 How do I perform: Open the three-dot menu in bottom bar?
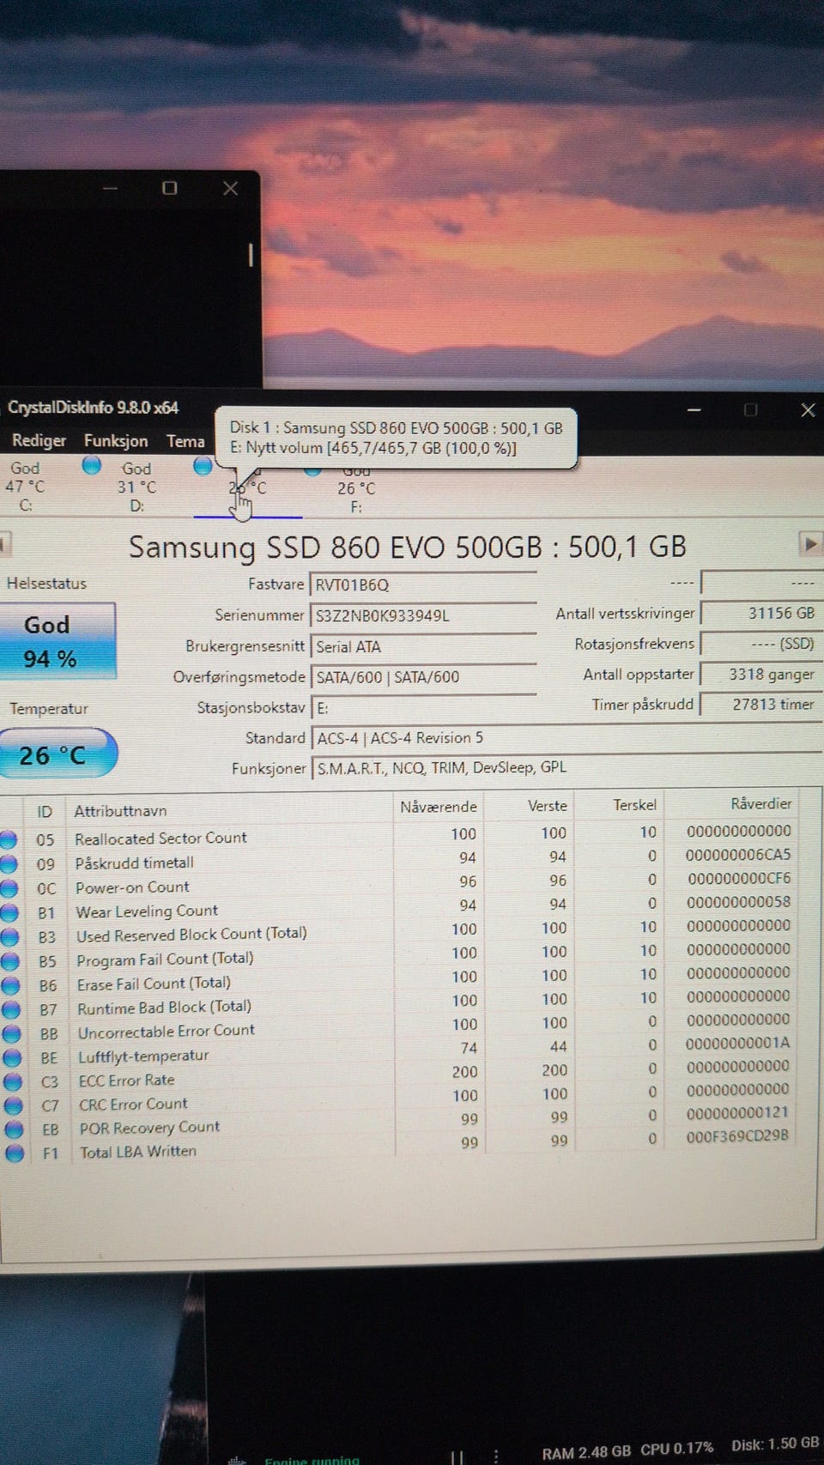click(x=496, y=1457)
